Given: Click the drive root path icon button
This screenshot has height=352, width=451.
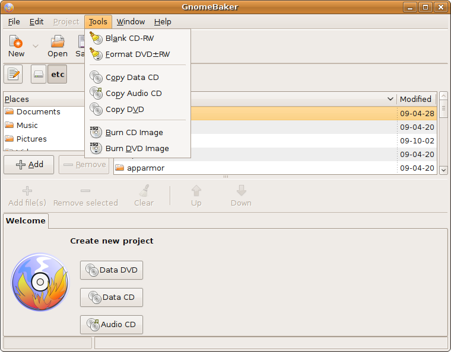Looking at the screenshot, I should click(x=39, y=74).
